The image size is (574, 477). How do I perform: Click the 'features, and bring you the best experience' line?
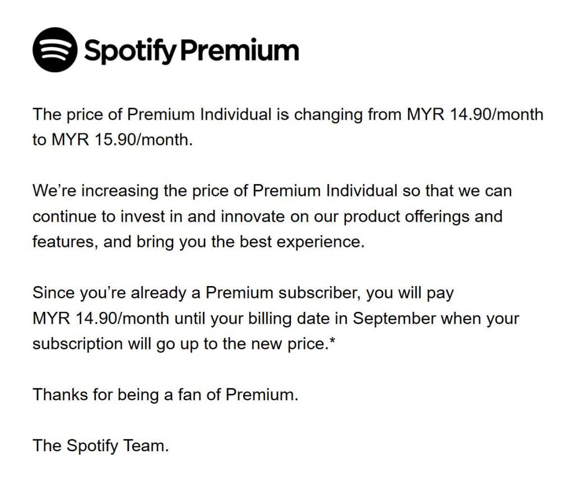(x=198, y=242)
